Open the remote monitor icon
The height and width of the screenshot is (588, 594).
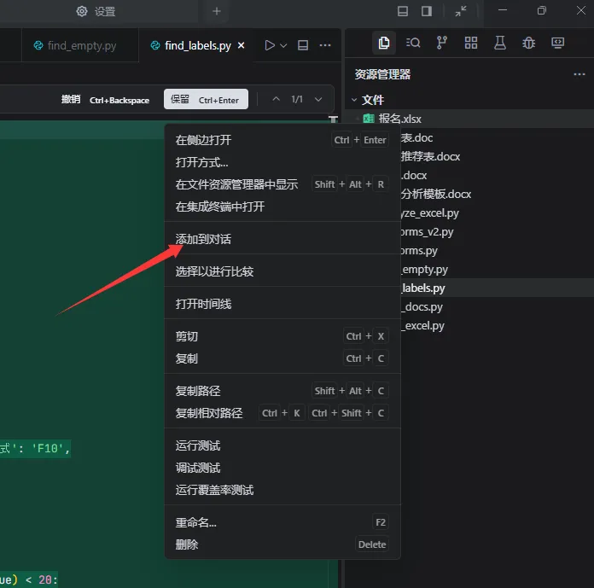tap(557, 43)
